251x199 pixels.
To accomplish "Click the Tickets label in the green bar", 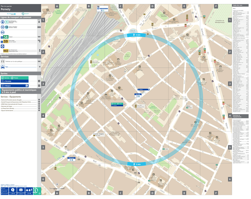I will coord(16,78).
